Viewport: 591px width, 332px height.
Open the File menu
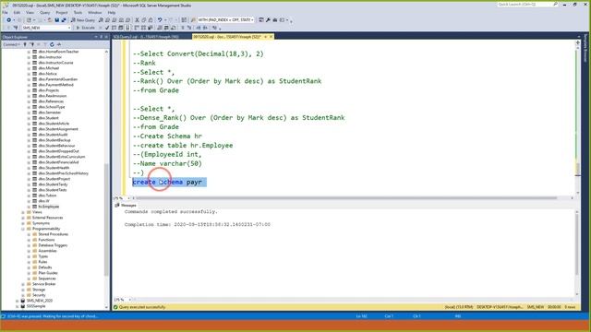tap(5, 12)
